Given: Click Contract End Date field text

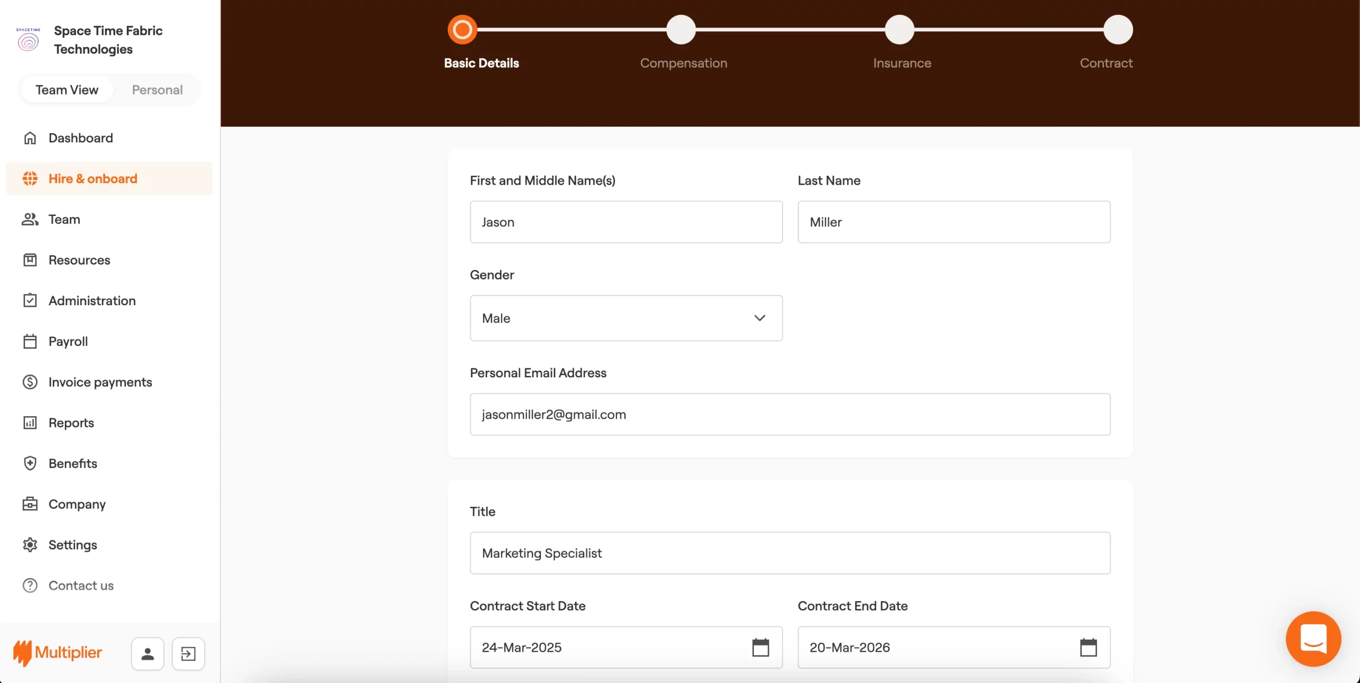Looking at the screenshot, I should coord(849,647).
